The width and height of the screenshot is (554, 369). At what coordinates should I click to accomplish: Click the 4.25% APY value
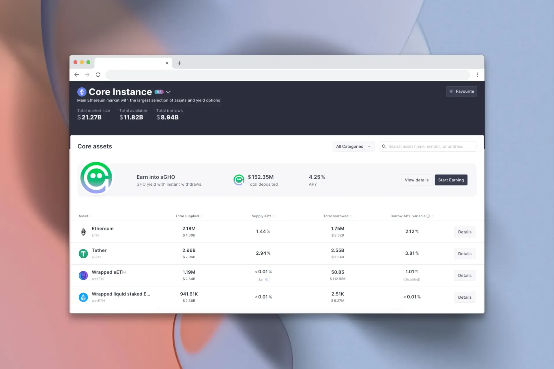click(x=317, y=177)
